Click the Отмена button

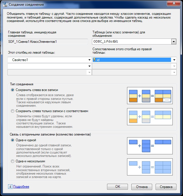(142, 187)
